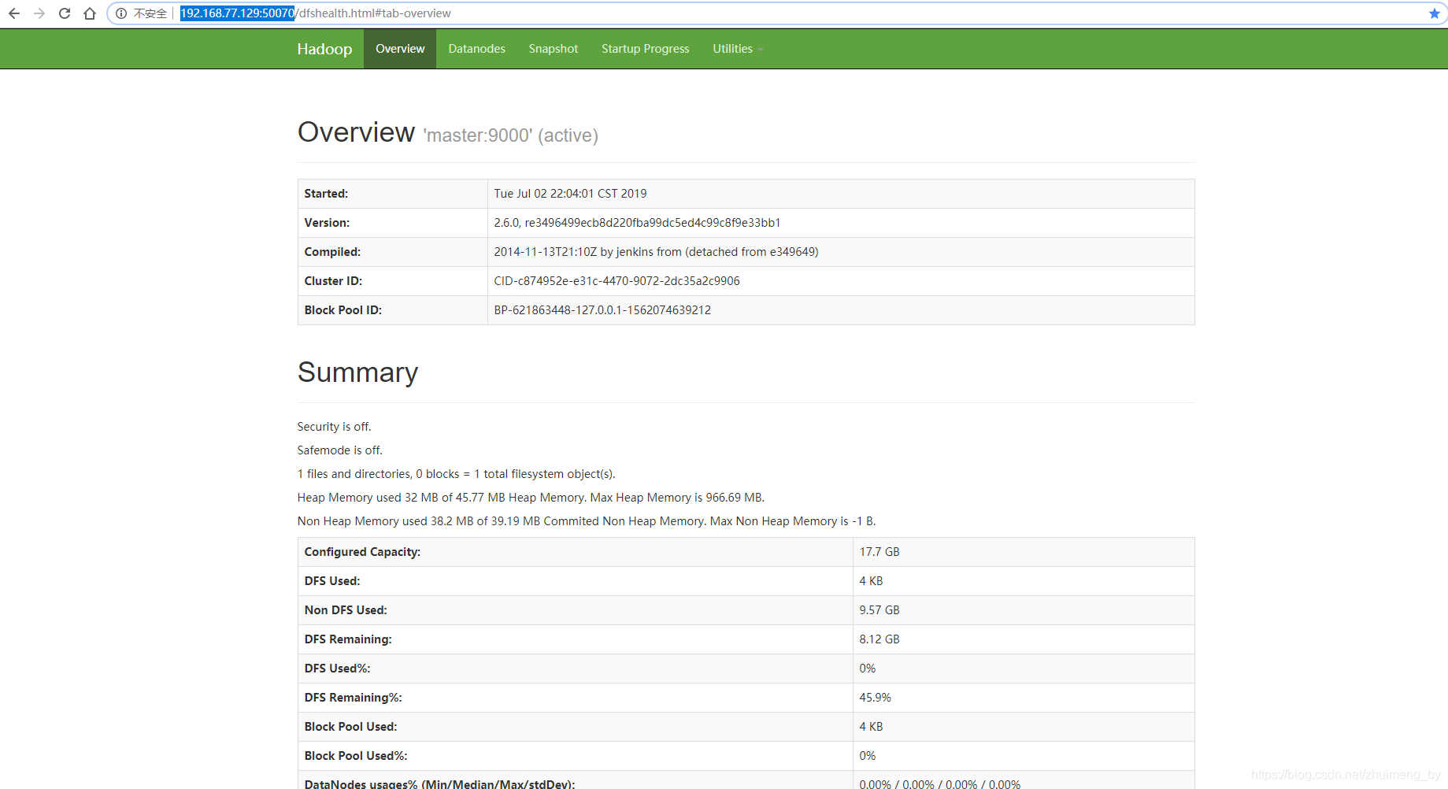Click the Non Heap Memory used line

click(587, 521)
